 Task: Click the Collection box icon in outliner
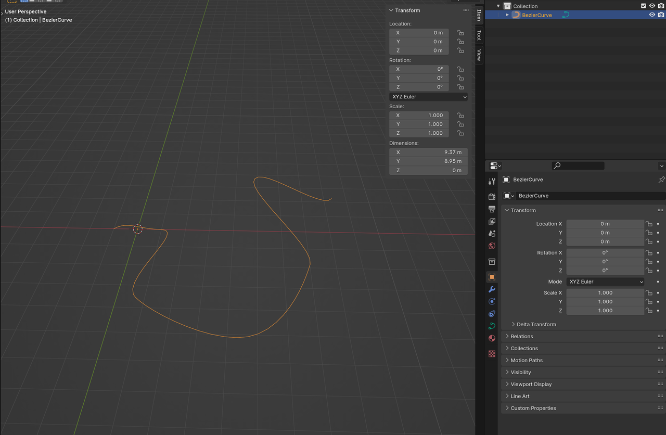pos(507,6)
